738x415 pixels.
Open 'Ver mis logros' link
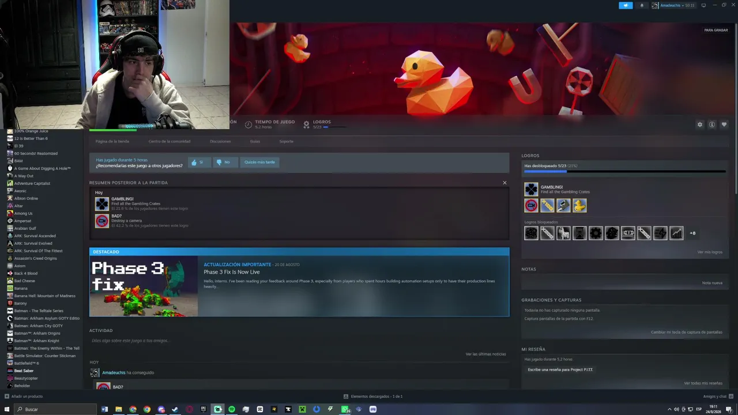[x=710, y=252]
